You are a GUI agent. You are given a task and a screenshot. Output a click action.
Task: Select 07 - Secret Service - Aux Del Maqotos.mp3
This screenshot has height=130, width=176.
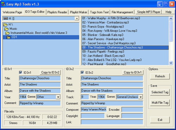point(125,43)
